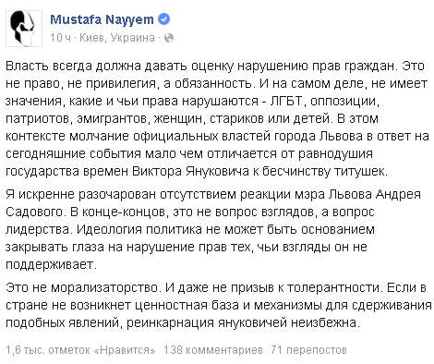The image size is (434, 364).
Task: Click the blue verified badge icon
Action: (x=163, y=19)
